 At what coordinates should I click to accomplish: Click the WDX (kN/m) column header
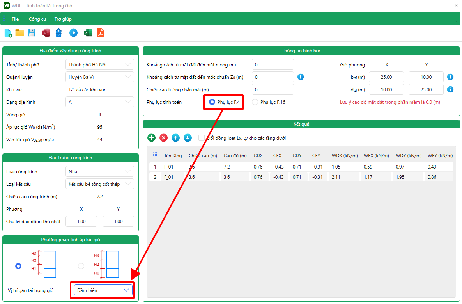click(x=345, y=155)
